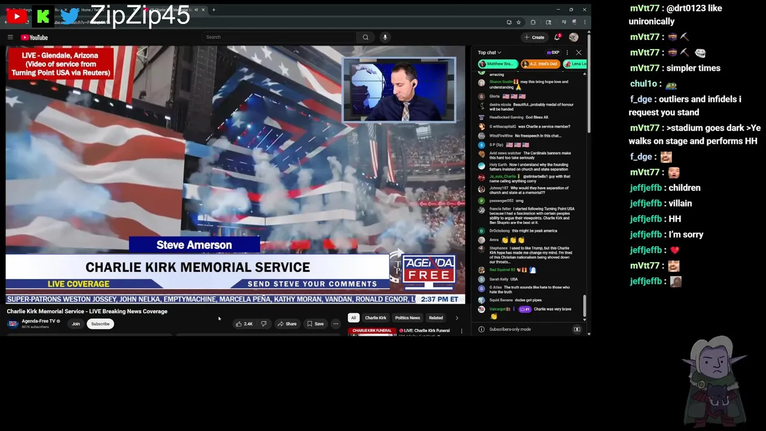The image size is (766, 431).
Task: Click the search magnifier button
Action: click(366, 37)
